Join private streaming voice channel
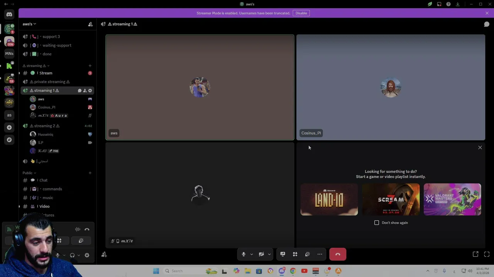Screen dimensions: 494x277 58,82
